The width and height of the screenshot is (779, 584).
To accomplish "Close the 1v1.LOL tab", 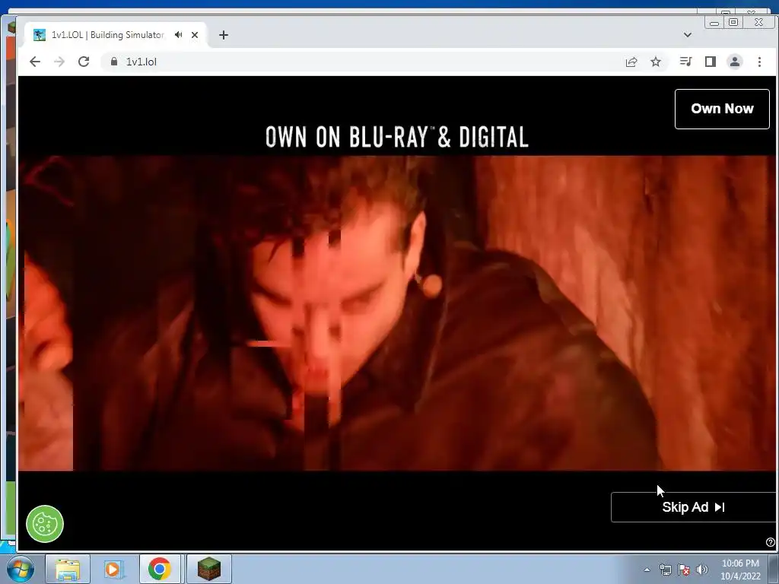I will pyautogui.click(x=195, y=35).
